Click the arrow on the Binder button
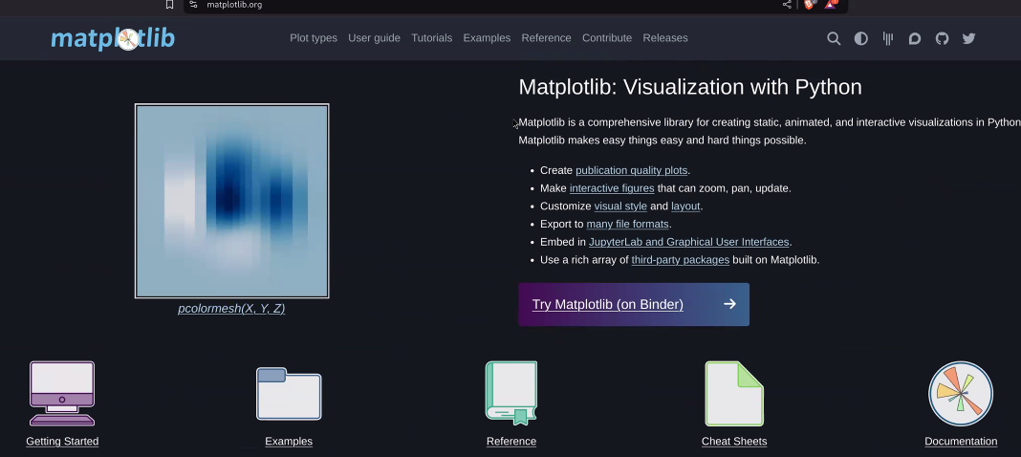Screen dimensions: 1021x457 coord(729,304)
